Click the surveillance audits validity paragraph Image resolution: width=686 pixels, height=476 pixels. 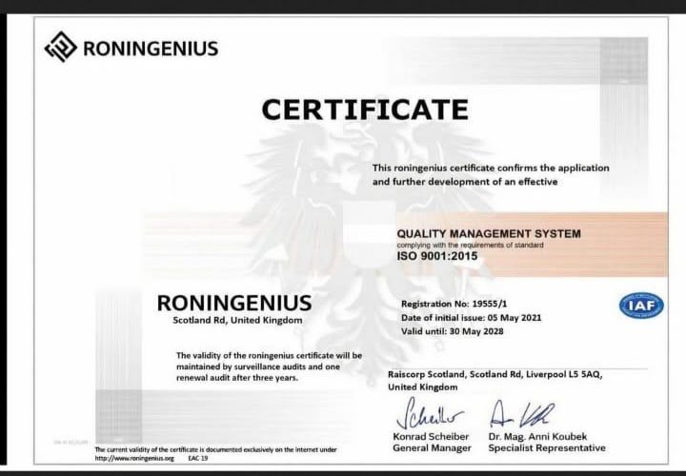(269, 367)
